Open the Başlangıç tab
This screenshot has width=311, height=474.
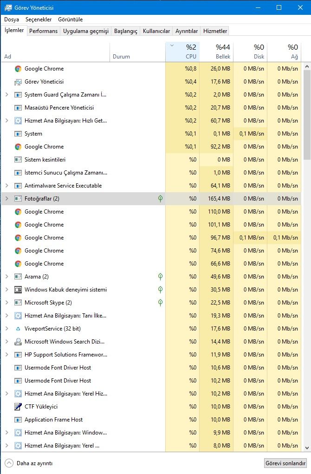click(x=126, y=31)
